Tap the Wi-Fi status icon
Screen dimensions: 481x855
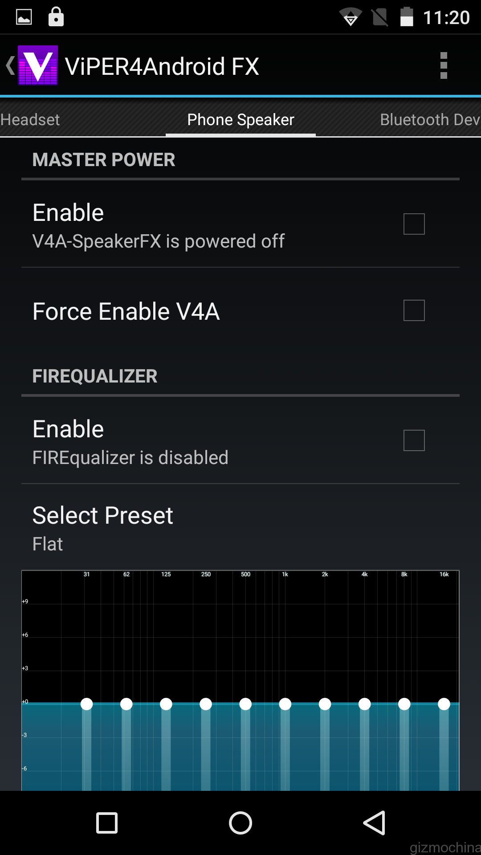(351, 17)
